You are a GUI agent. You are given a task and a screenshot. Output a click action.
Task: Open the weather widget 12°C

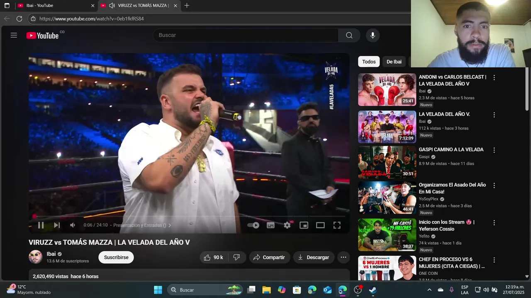[x=28, y=289]
